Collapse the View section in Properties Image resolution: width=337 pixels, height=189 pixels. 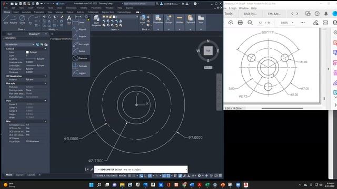tap(45, 101)
